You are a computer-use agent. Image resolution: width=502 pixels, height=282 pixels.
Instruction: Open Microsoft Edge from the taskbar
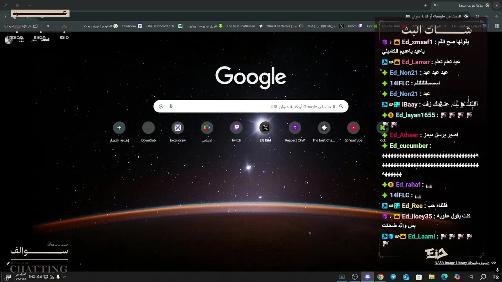point(444,277)
